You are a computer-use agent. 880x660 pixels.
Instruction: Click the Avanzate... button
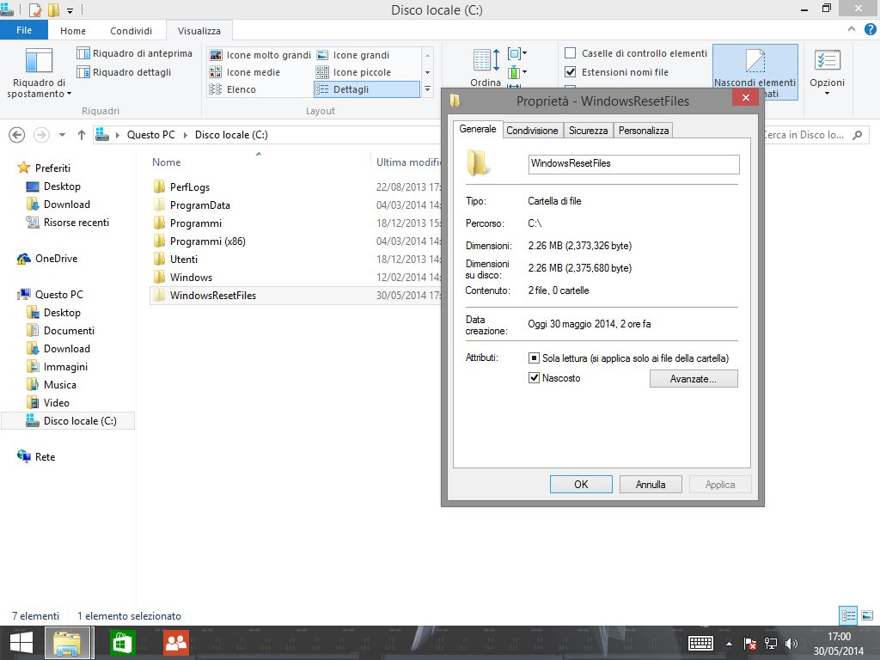[693, 378]
